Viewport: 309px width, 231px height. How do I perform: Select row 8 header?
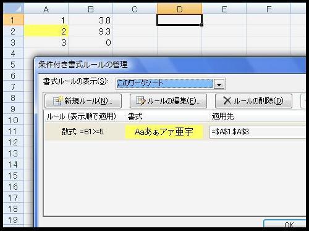pos(14,98)
